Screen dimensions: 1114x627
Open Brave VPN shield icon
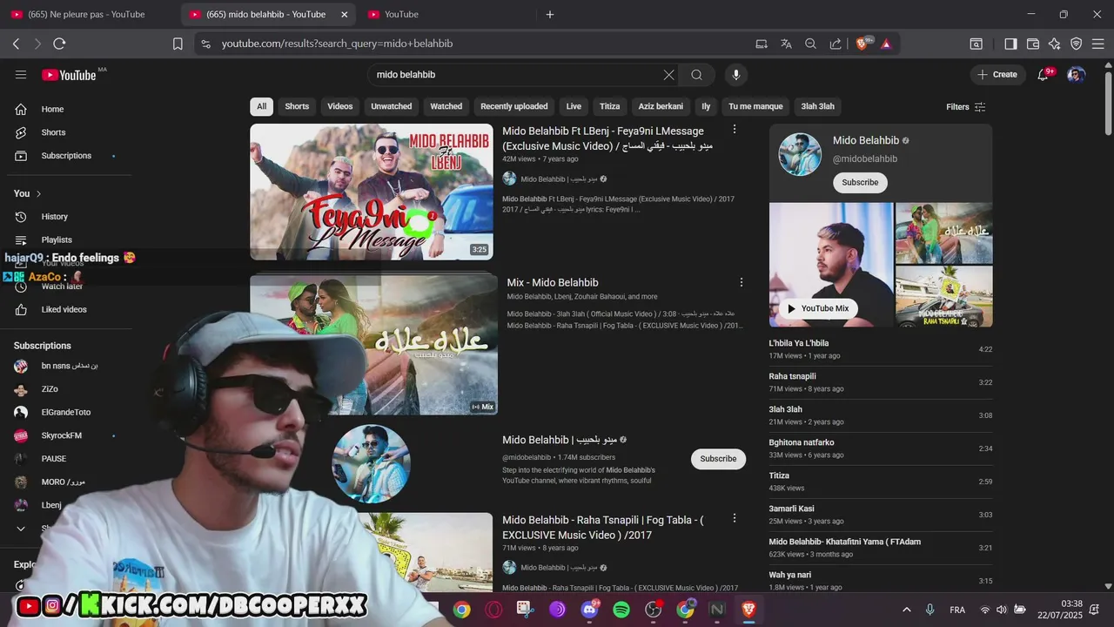(x=1077, y=44)
